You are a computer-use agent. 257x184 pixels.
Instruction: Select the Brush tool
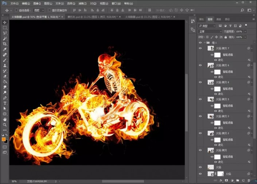(5, 60)
